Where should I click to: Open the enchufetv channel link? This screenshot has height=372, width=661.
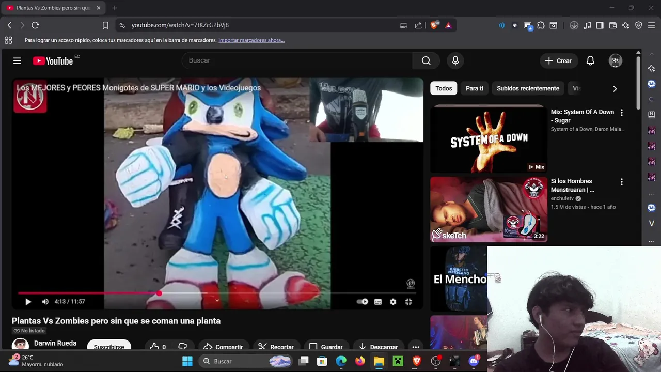562,198
